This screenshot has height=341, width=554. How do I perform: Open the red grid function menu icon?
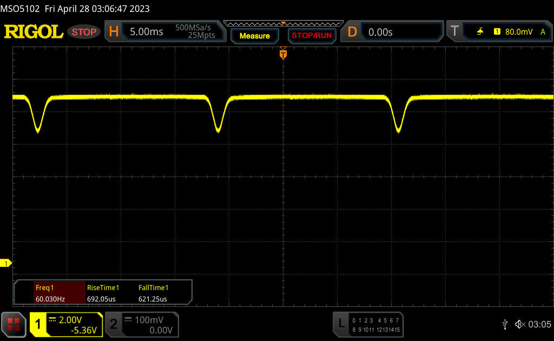click(x=14, y=324)
